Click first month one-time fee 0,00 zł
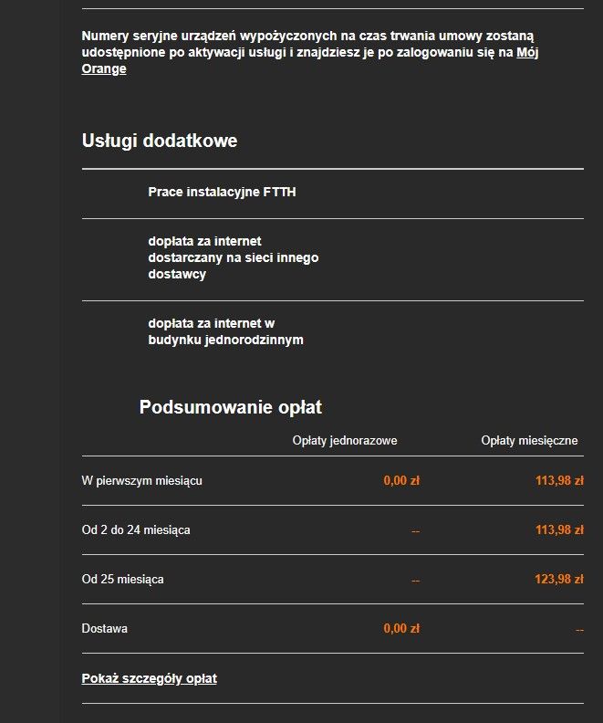This screenshot has width=603, height=723. click(401, 481)
